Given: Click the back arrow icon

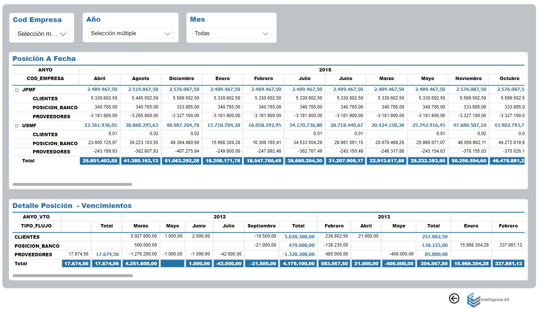Looking at the screenshot, I should tap(454, 298).
